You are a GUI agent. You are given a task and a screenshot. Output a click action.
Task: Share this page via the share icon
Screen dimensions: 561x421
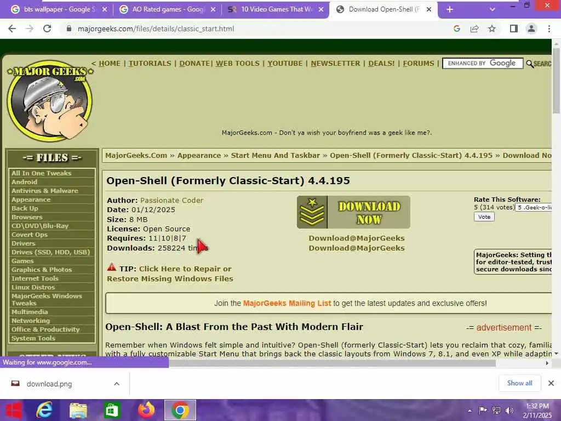474,29
